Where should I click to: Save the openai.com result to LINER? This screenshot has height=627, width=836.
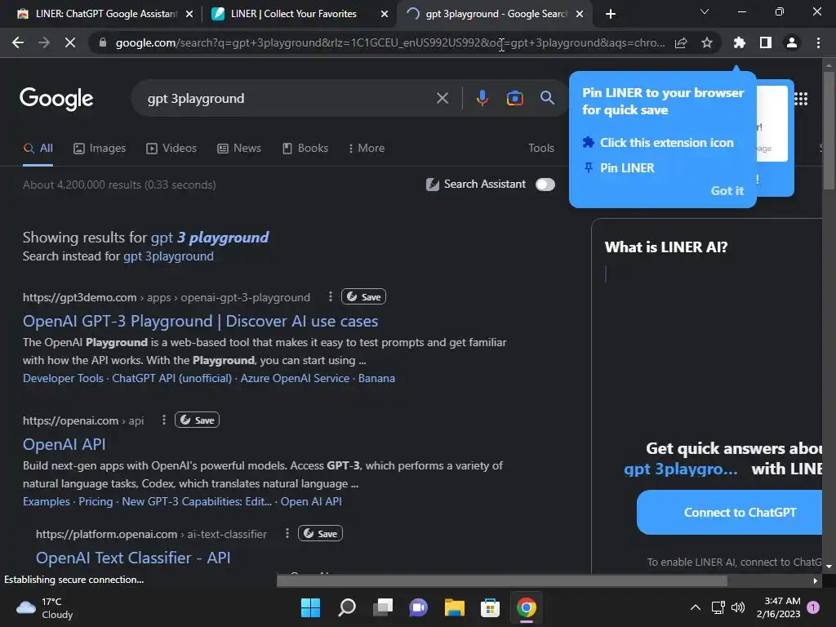[x=197, y=420]
